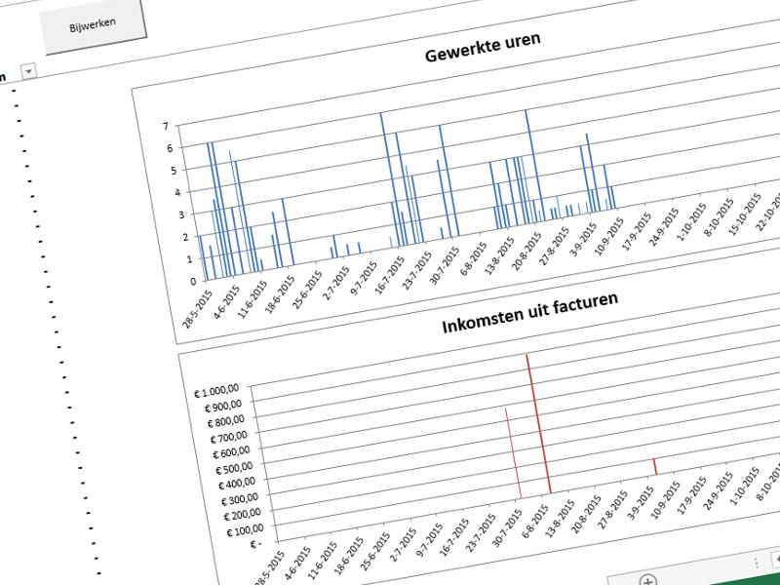780x585 pixels.
Task: Click value '4' on Gewerkte uren axis
Action: 177,193
